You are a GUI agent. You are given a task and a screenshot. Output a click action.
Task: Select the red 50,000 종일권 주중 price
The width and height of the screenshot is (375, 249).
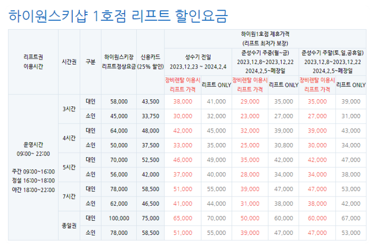[250, 218]
